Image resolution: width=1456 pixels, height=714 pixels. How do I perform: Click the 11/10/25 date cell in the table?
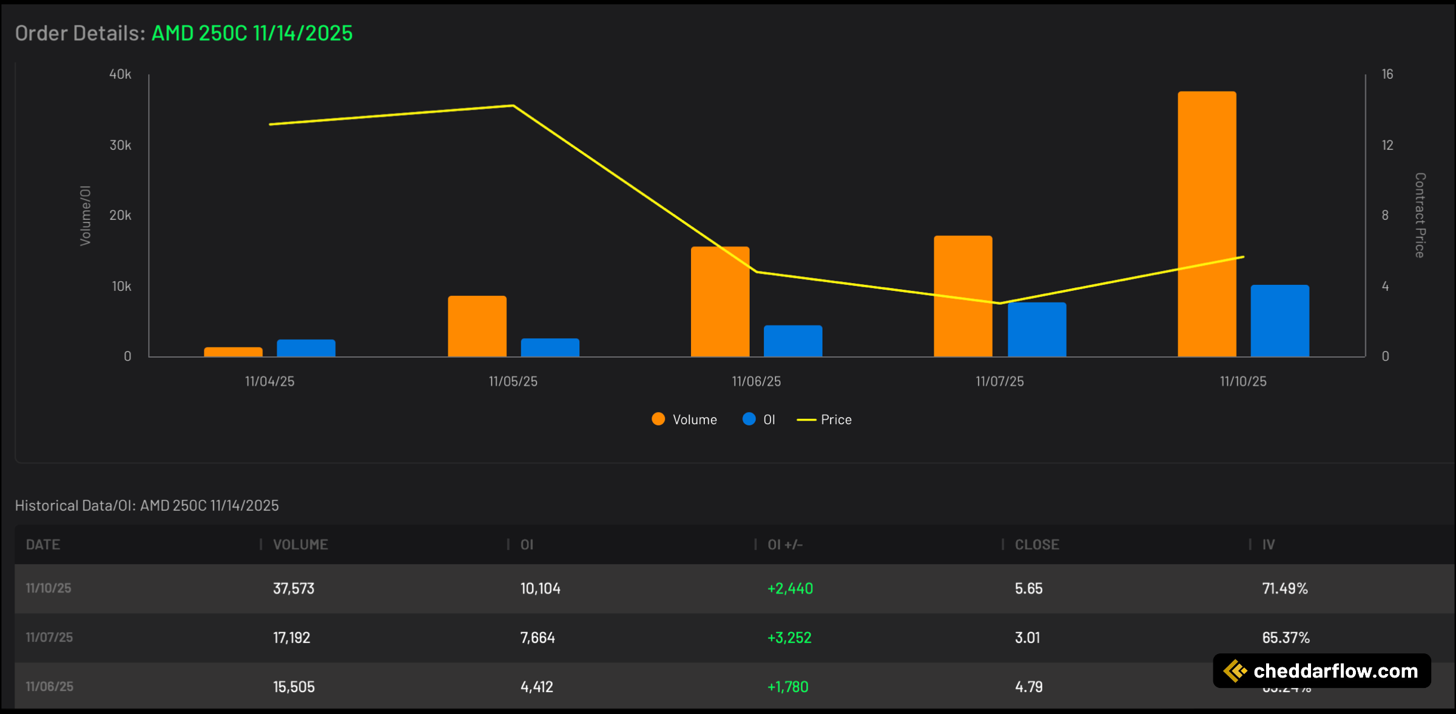[49, 588]
